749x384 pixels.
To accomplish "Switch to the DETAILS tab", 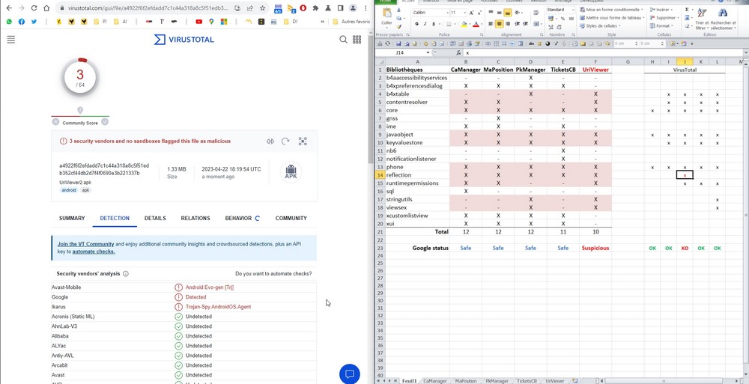I will [x=155, y=219].
